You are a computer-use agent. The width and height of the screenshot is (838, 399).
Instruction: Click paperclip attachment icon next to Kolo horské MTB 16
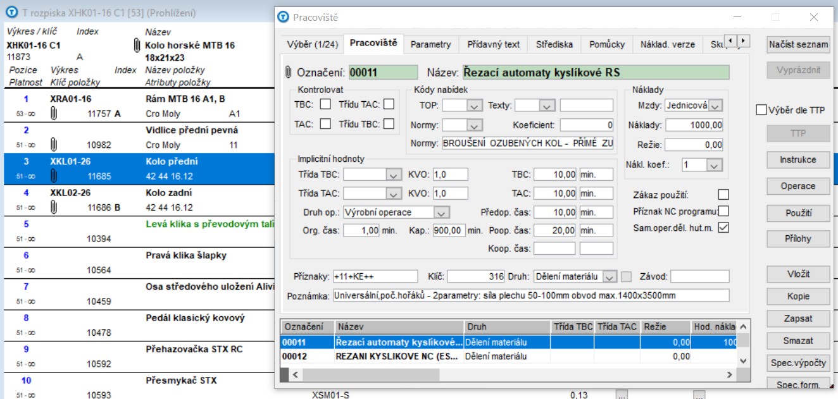tap(136, 46)
